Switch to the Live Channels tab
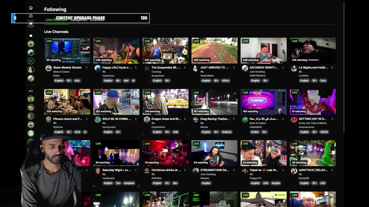The height and width of the screenshot is (207, 369). [56, 20]
